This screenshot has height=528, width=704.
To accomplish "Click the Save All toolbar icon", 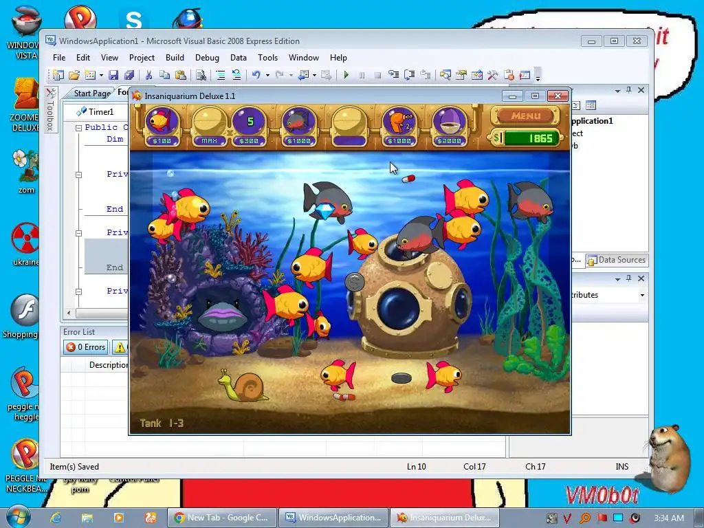I will tap(129, 75).
